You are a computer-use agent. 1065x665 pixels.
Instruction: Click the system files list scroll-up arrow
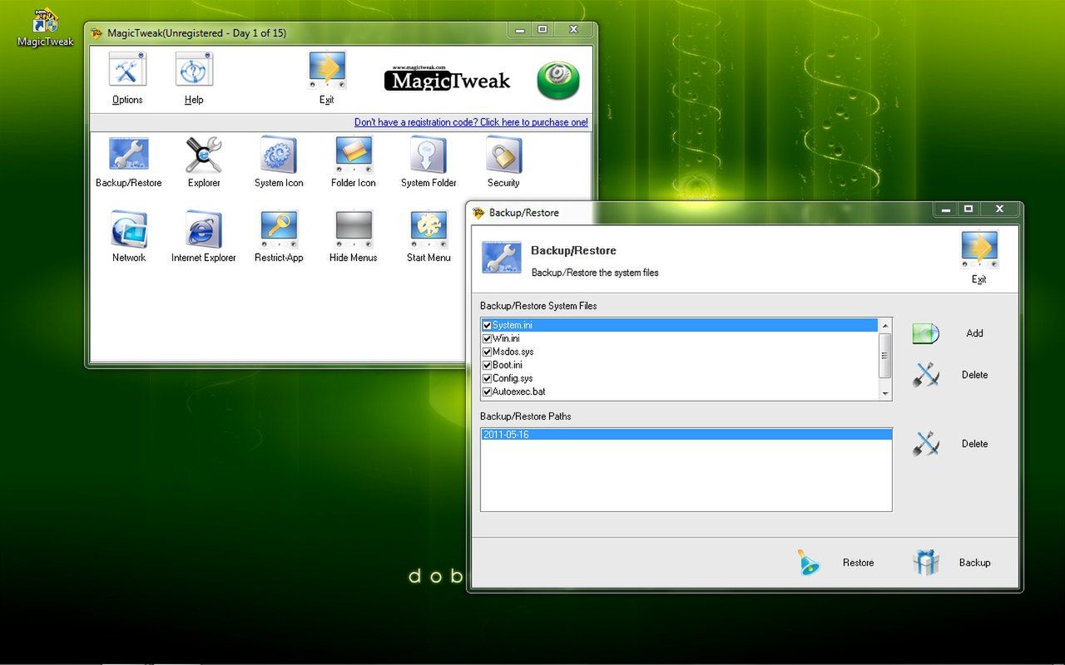885,325
